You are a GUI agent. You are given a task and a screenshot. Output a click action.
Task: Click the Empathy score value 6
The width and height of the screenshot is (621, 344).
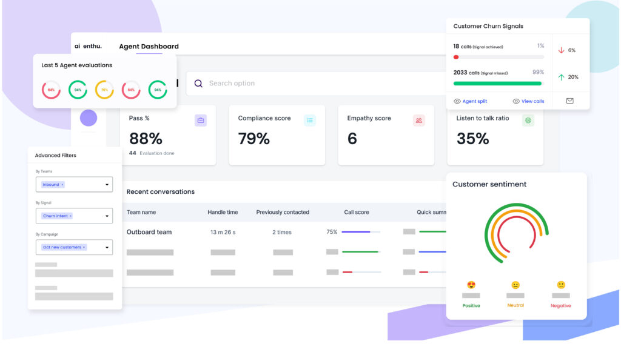(x=352, y=139)
